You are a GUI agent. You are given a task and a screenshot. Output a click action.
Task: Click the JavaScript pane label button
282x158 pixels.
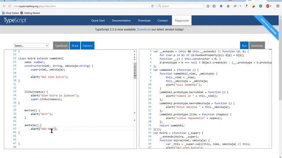pos(257,46)
